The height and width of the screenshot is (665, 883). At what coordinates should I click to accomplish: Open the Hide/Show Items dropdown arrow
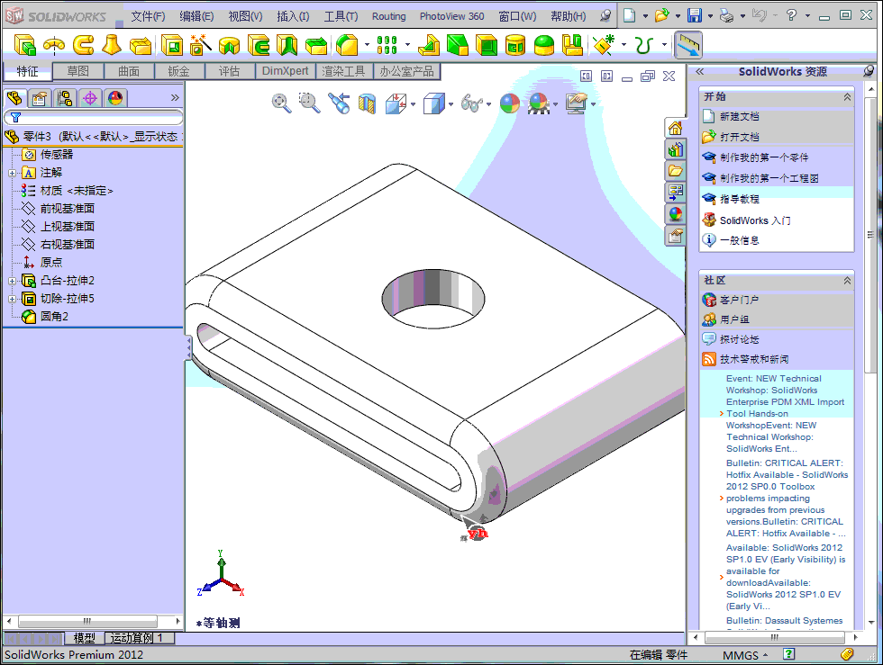[488, 104]
